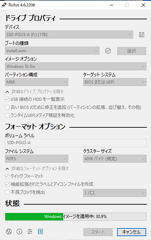This screenshot has width=151, height=240.
Task: Click the ボリューム ラベル label text
Action: pos(20,136)
